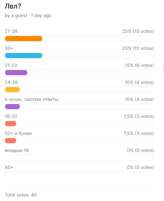The image size is (164, 201).
Task: Click the red '50+ и более' result bar
Action: coord(10,141)
